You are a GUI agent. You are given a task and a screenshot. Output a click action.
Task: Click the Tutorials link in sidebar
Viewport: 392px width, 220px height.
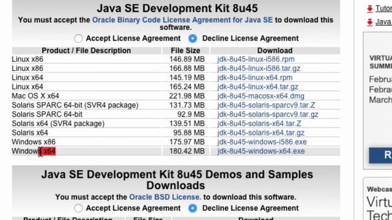pyautogui.click(x=383, y=9)
